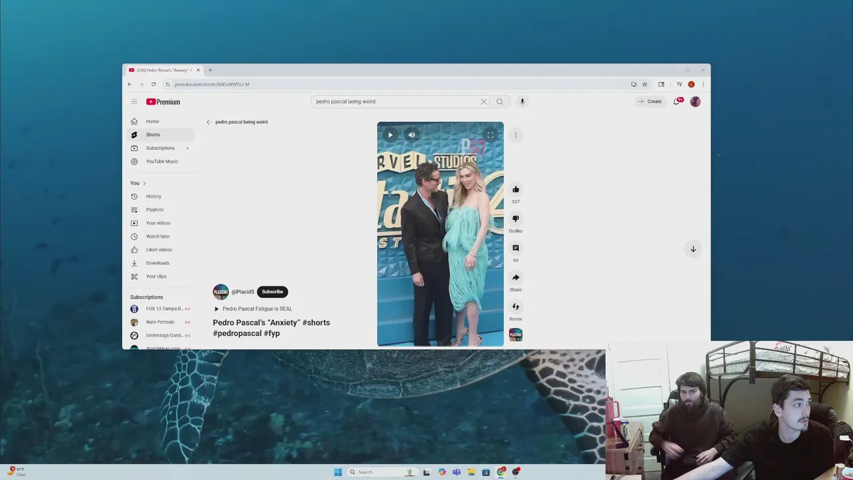The image size is (853, 480).
Task: Click the #pedropascal hashtag in title
Action: point(237,333)
